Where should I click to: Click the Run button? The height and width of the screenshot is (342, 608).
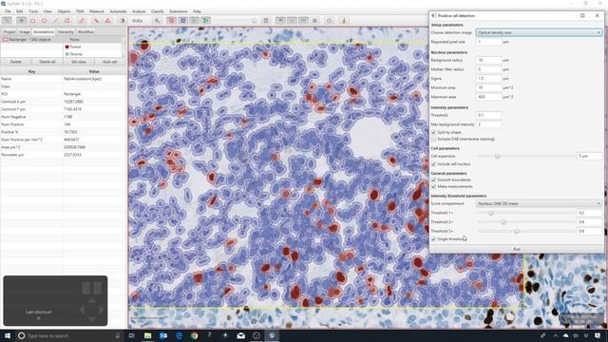click(x=517, y=249)
